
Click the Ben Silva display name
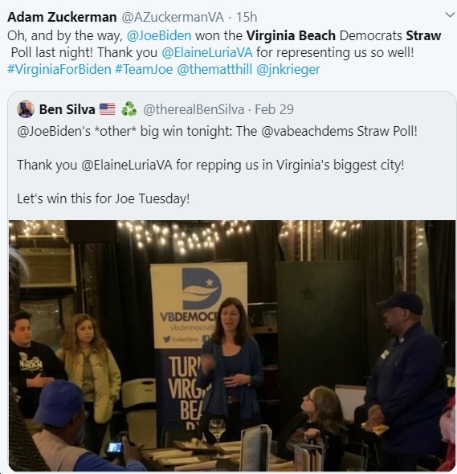point(67,109)
